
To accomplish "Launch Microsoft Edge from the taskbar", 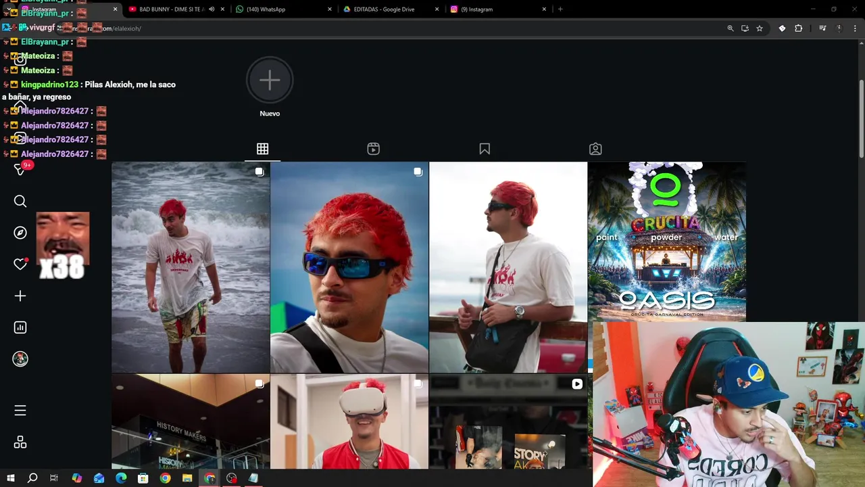I will click(121, 478).
